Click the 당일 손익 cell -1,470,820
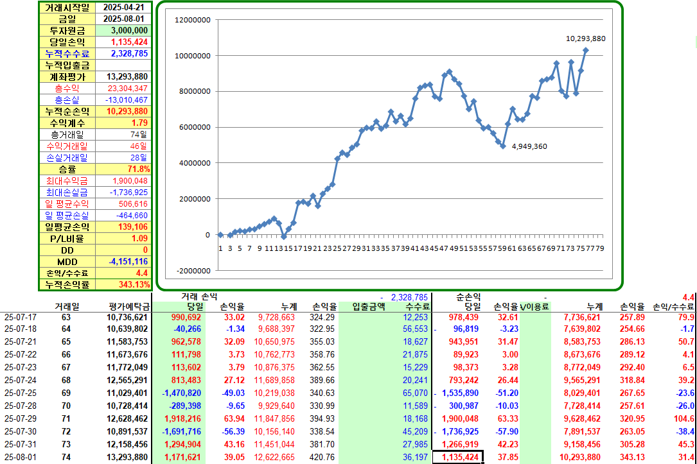 point(181,393)
